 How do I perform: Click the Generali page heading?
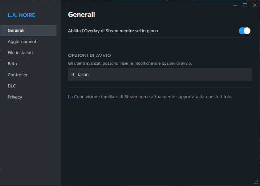tap(81, 14)
